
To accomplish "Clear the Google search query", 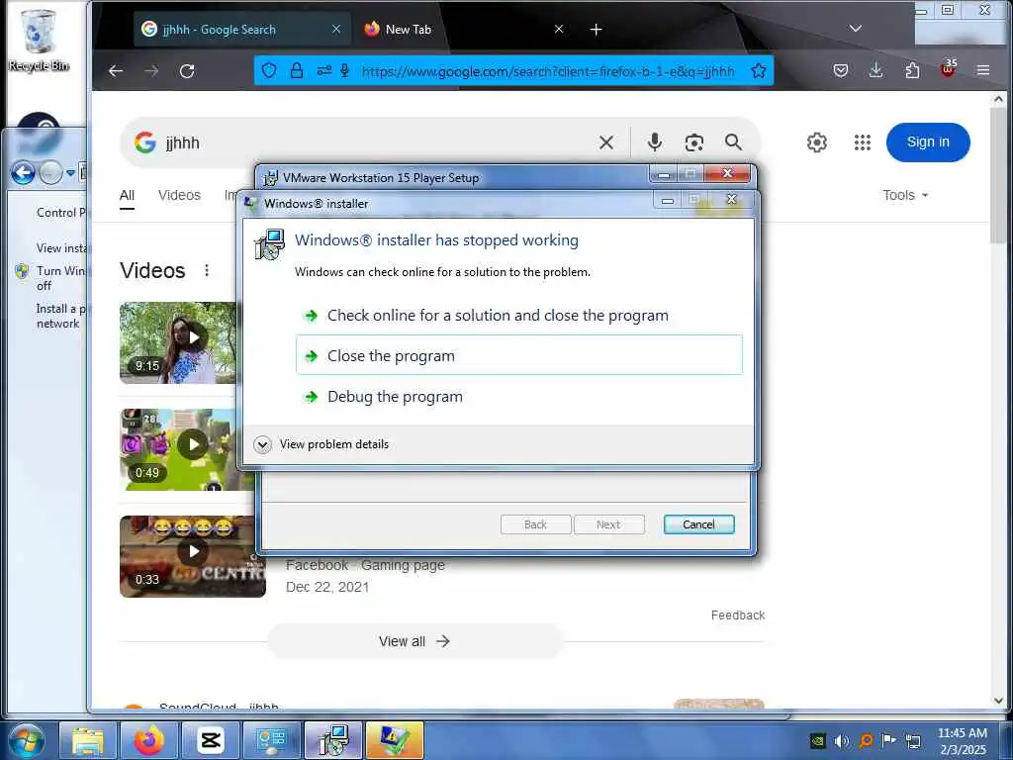I will tap(606, 142).
